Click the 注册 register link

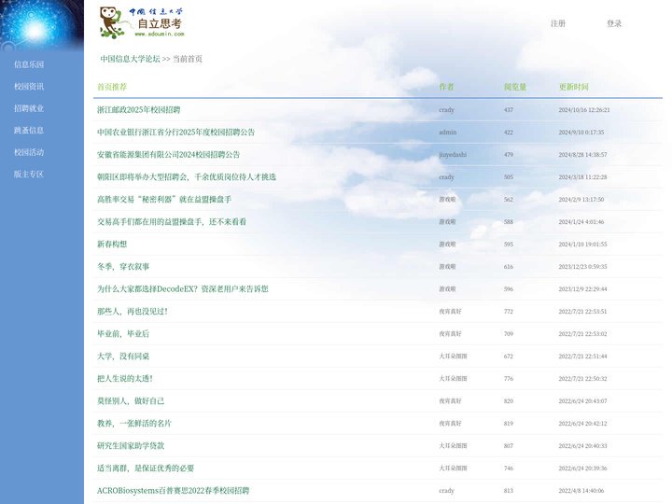click(558, 23)
